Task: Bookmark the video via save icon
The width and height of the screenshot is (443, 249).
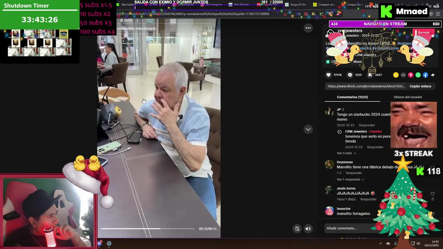Action: 370,75
